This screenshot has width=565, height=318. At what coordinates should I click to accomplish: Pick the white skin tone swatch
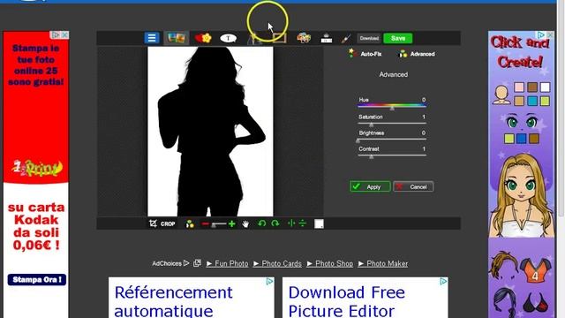point(546,87)
